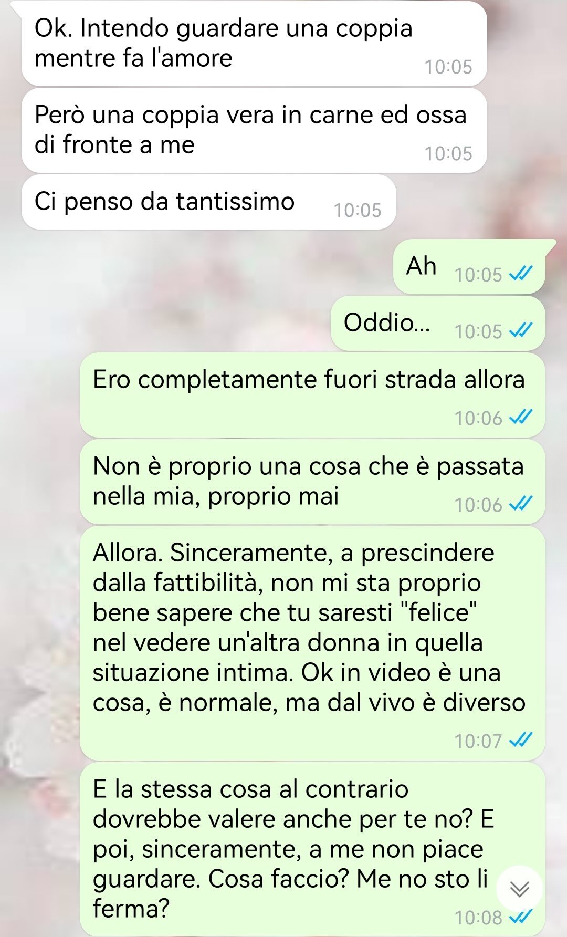Select the message starting "Non è proprio una cosa"

(x=312, y=482)
